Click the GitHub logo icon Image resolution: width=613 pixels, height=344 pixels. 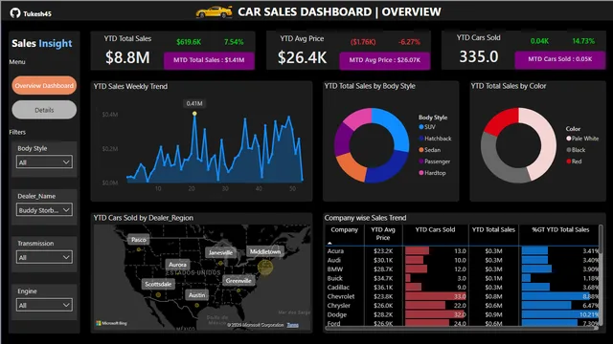pyautogui.click(x=15, y=13)
